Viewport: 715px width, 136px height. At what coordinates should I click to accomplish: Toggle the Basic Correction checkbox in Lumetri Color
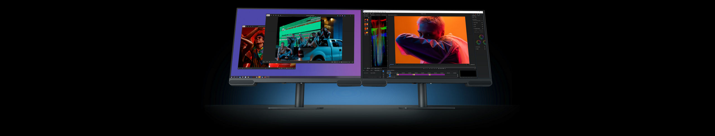[x=482, y=23]
